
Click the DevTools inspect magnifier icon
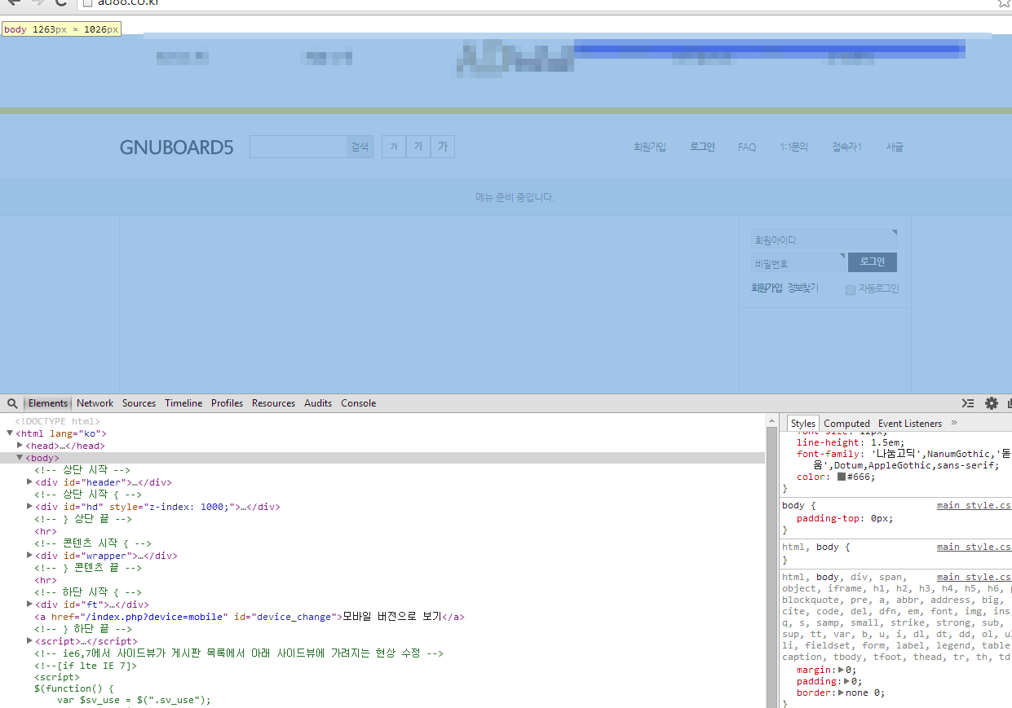point(12,403)
